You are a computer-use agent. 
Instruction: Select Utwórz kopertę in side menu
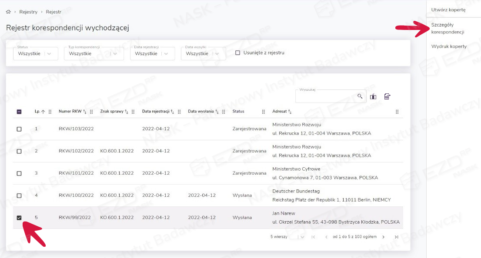click(448, 10)
